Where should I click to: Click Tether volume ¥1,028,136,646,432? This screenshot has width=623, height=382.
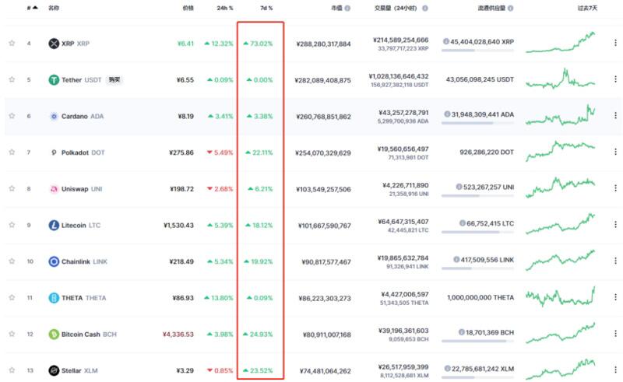click(x=399, y=76)
